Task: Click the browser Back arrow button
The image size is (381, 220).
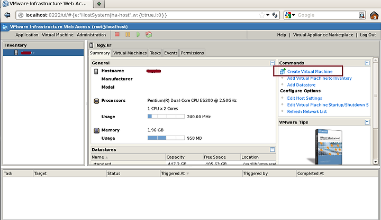Action: coord(7,15)
